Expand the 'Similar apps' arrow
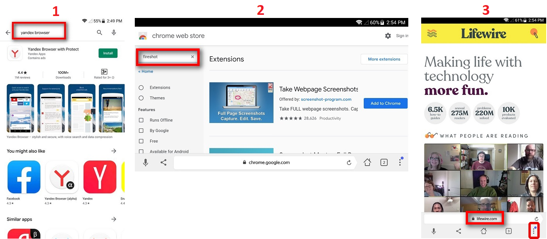Screen dimensions: 547x239 point(114,219)
